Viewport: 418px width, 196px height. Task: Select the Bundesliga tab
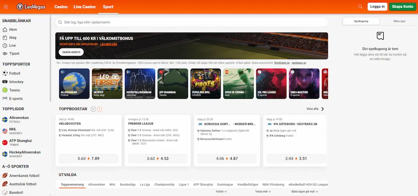pos(127,184)
